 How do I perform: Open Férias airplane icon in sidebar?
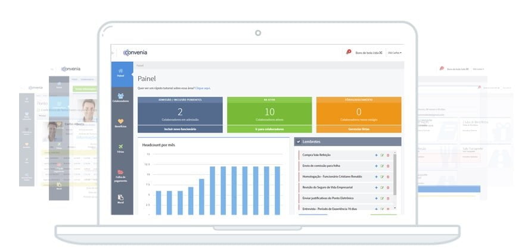click(x=121, y=148)
